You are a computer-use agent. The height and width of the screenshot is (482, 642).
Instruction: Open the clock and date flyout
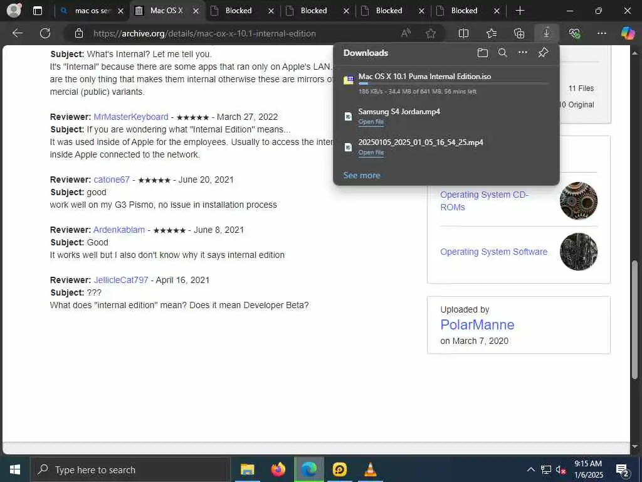click(x=588, y=469)
